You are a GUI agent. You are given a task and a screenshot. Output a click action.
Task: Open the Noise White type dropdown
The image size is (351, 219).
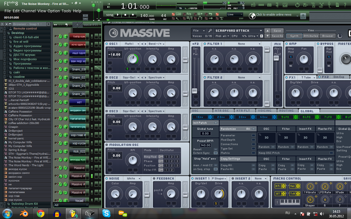pyautogui.click(x=133, y=178)
